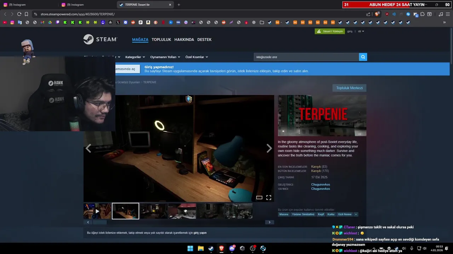Screen dimensions: 453x254
Task: Open the dil language dropdown
Action: 361,31
